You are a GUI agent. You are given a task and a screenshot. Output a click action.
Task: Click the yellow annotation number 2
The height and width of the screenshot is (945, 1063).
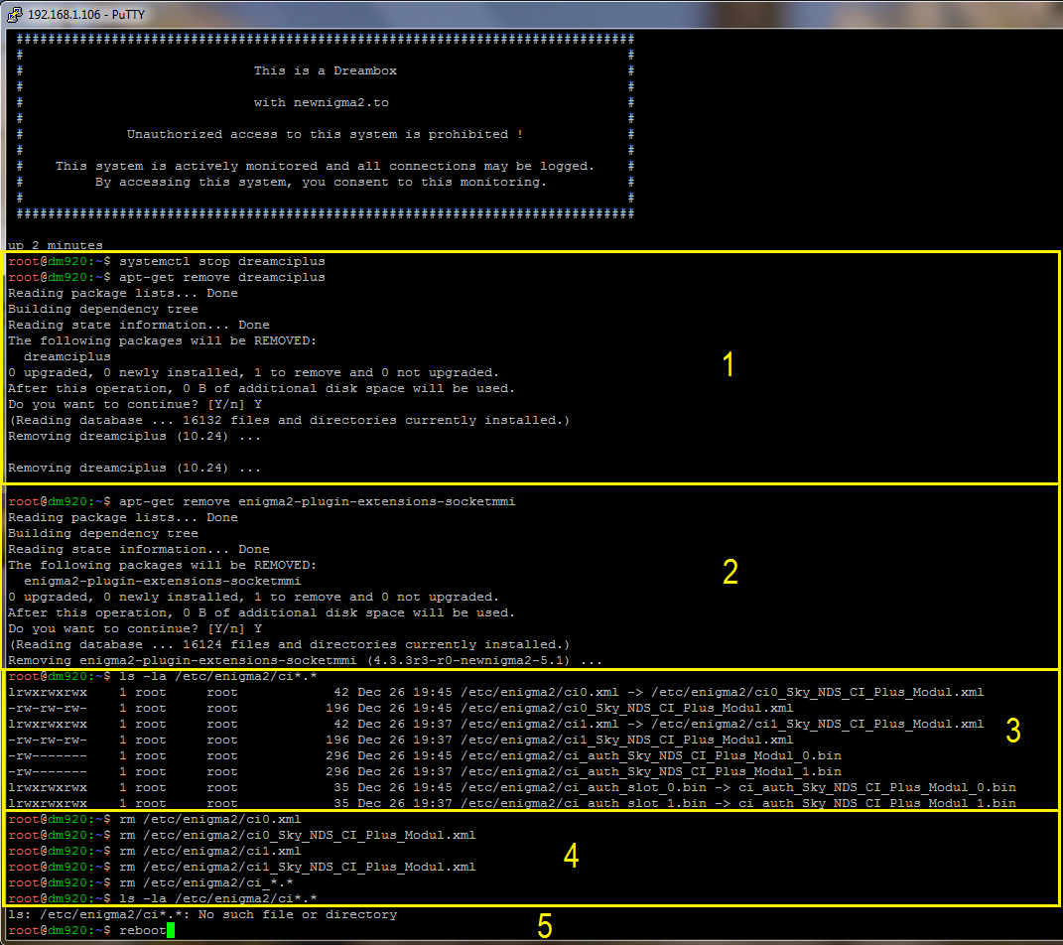(x=730, y=572)
